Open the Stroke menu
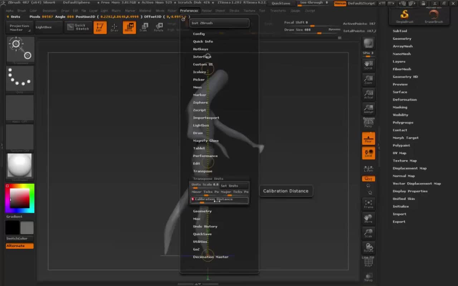This screenshot has width=458, height=286. pyautogui.click(x=234, y=11)
